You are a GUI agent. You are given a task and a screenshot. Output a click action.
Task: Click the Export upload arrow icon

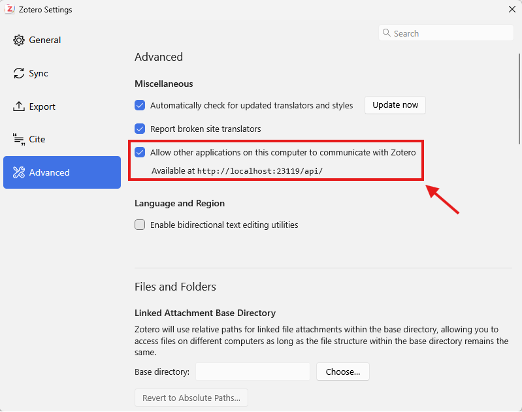coord(19,106)
